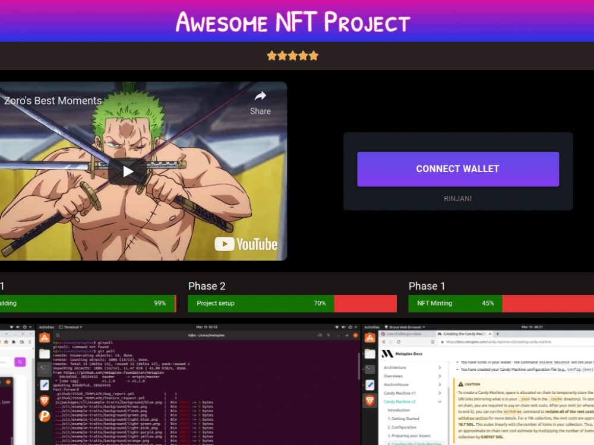594x445 pixels.
Task: Click the search icon in terminal header bar
Action: pos(58,335)
